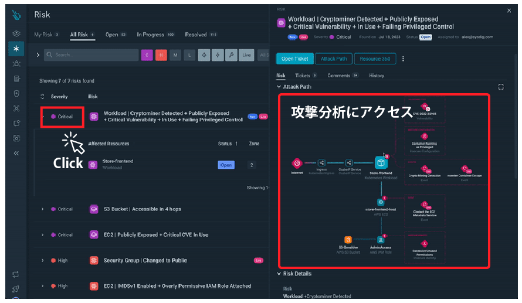
Task: Click the bug icon in left sidebar
Action: [16, 63]
